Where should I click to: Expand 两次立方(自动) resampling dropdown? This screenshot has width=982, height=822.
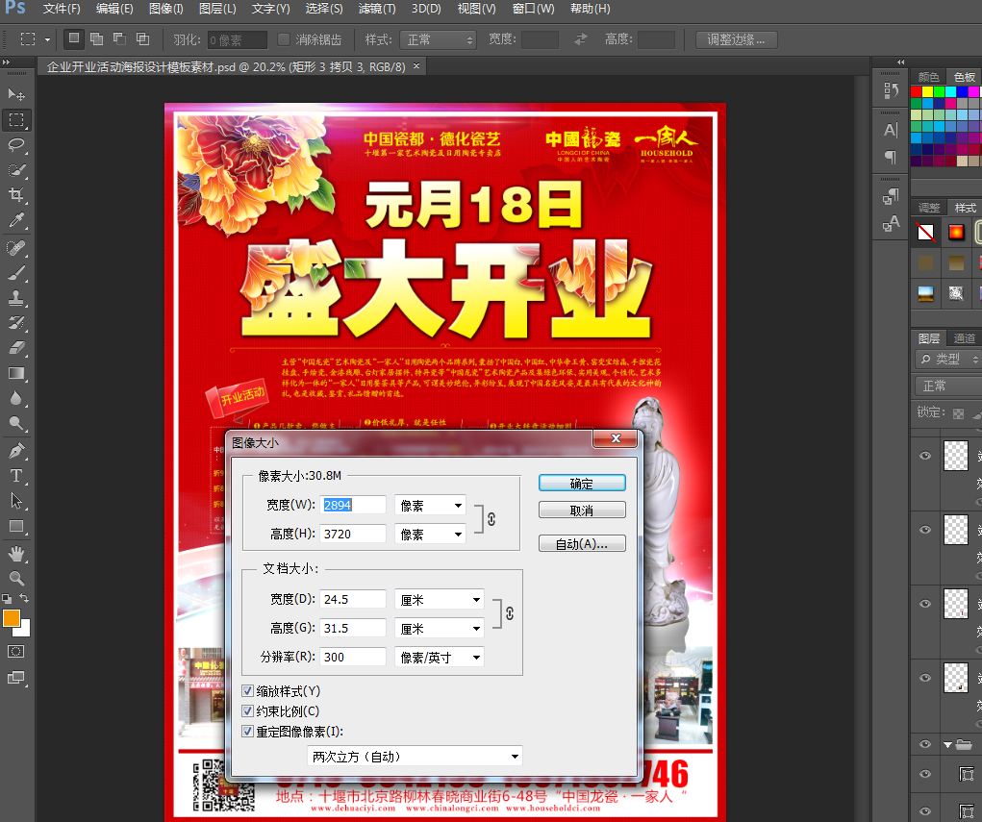tap(415, 757)
